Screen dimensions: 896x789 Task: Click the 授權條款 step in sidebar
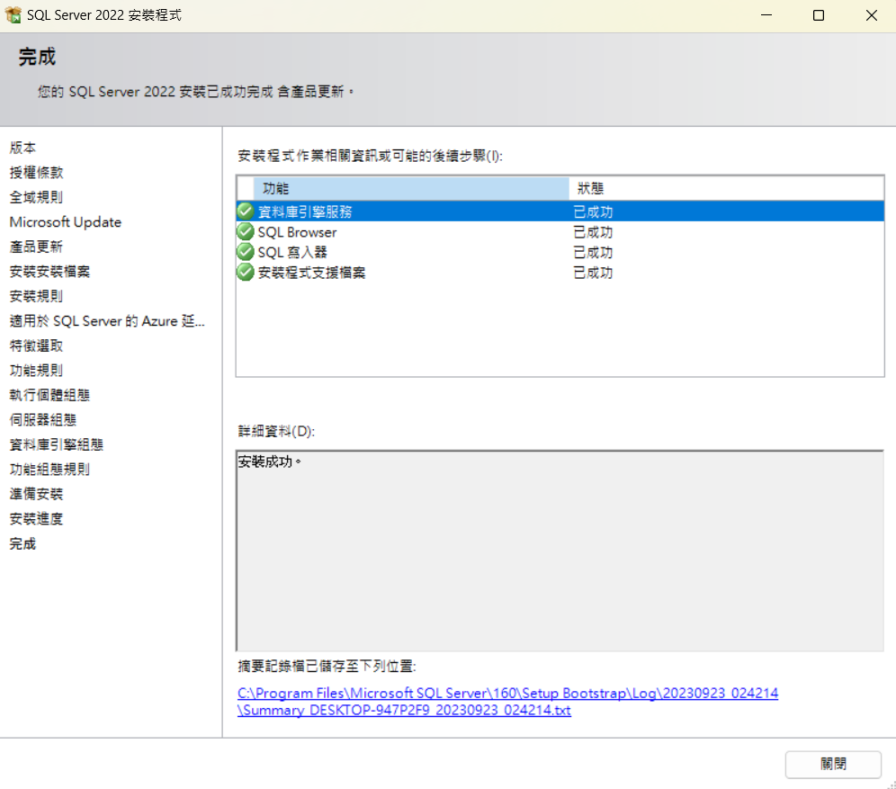point(37,172)
